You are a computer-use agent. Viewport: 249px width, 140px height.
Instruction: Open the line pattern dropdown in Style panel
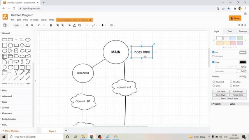tap(225, 67)
